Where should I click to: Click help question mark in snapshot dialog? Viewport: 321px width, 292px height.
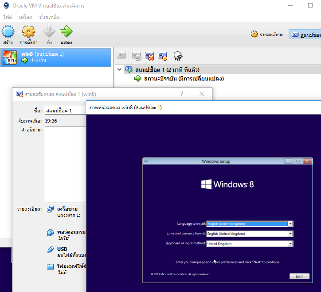pos(182,94)
